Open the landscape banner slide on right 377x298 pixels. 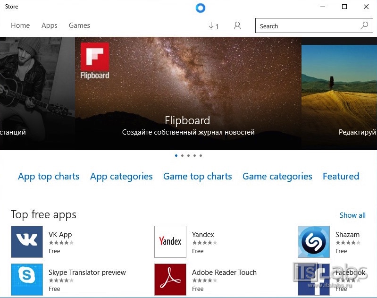(x=339, y=94)
